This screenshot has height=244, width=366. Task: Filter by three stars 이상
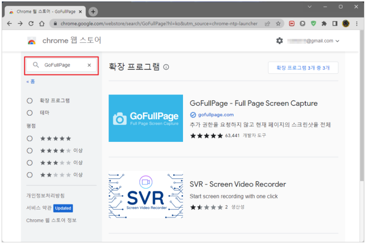(29, 163)
